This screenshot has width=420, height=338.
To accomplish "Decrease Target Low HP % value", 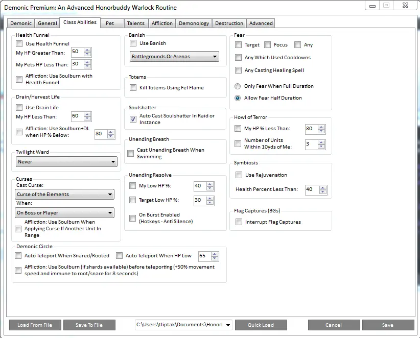I will pos(210,203).
